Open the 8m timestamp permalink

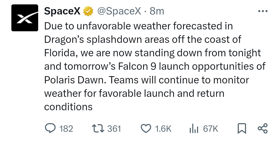click(157, 11)
